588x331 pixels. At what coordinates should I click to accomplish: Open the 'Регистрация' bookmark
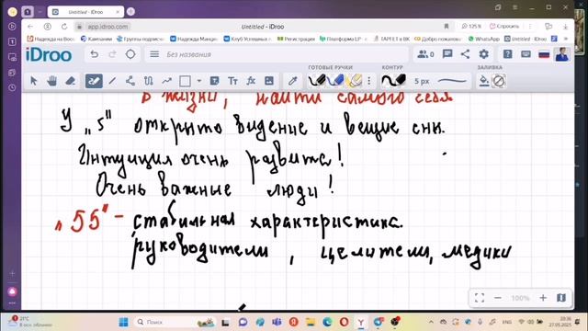[296, 39]
